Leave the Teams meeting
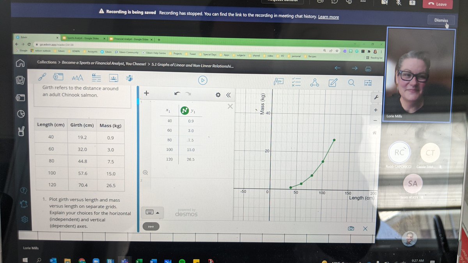This screenshot has height=263, width=468. [x=438, y=4]
